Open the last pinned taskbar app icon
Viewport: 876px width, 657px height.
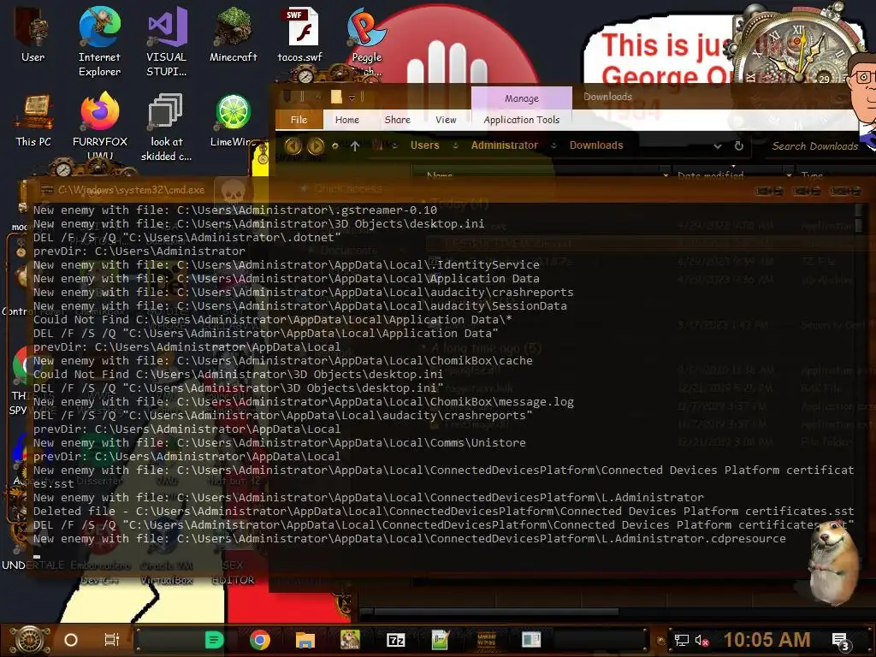point(531,640)
